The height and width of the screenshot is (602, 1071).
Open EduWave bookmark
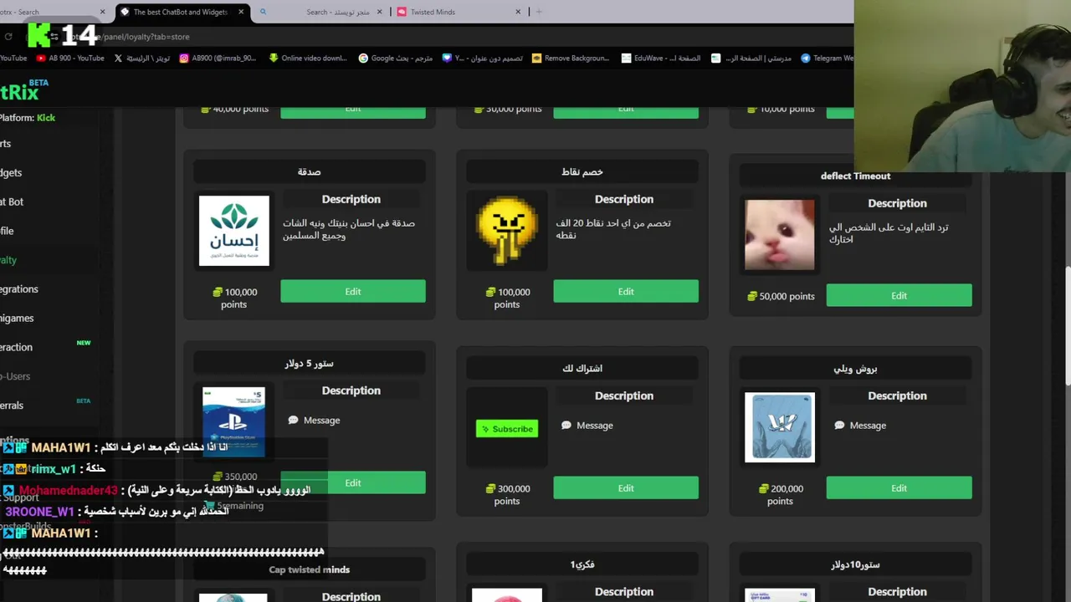[x=661, y=58]
